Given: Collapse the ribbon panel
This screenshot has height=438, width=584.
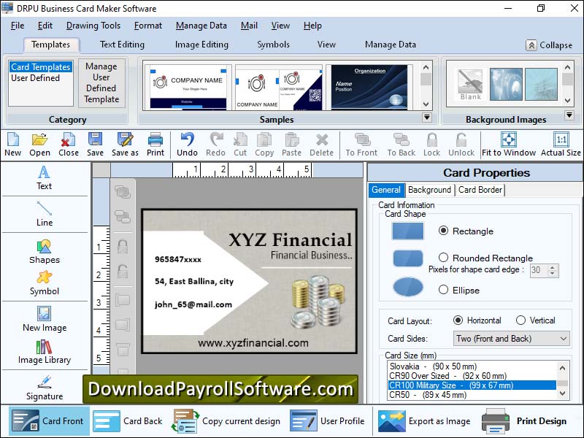Looking at the screenshot, I should pos(549,45).
